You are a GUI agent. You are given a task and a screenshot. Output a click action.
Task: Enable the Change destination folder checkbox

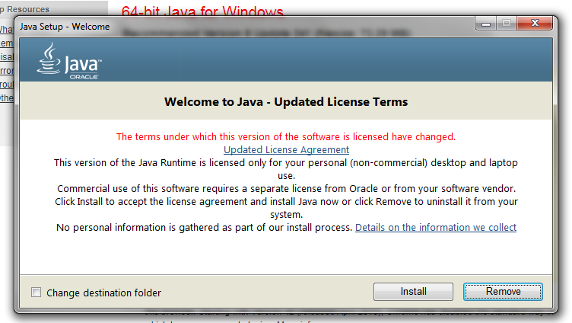coord(37,293)
